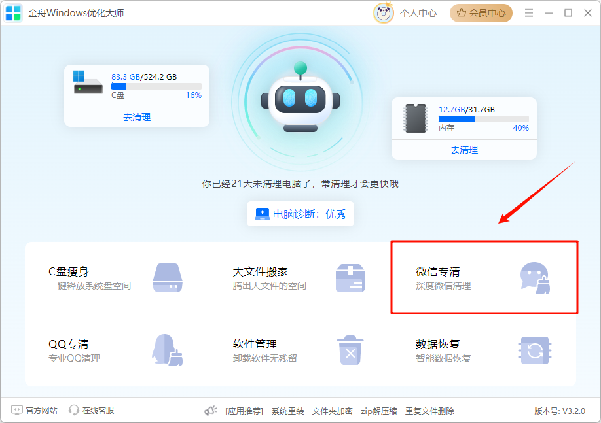Click 卸载软件无残留 subtitle
Viewport: 601px width, 423px height.
[x=265, y=358]
